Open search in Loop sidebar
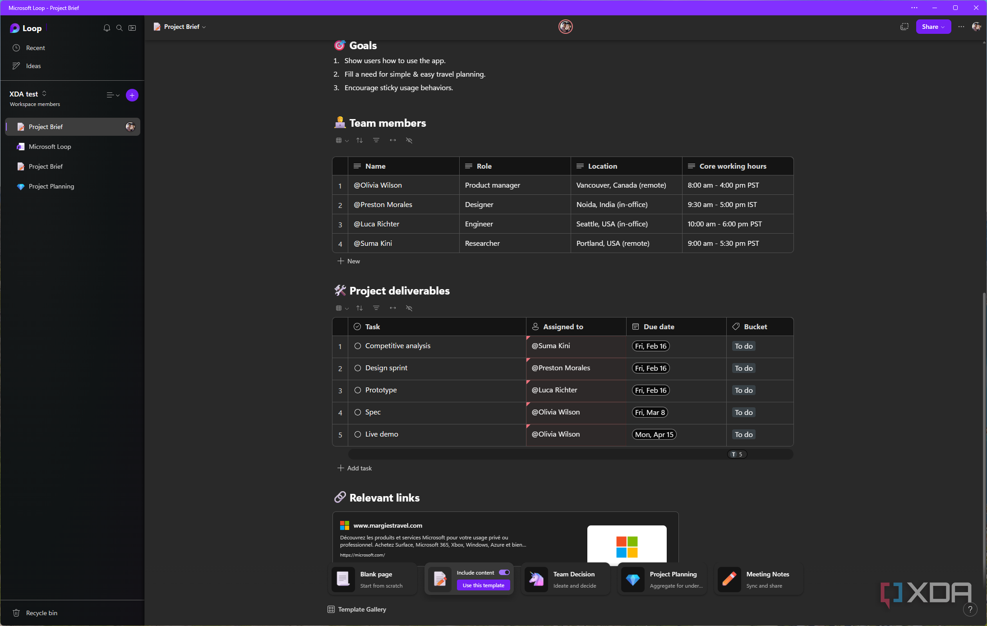The height and width of the screenshot is (626, 987). 120,28
